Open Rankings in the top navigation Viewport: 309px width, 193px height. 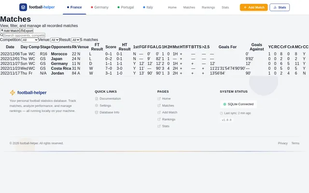click(x=208, y=7)
